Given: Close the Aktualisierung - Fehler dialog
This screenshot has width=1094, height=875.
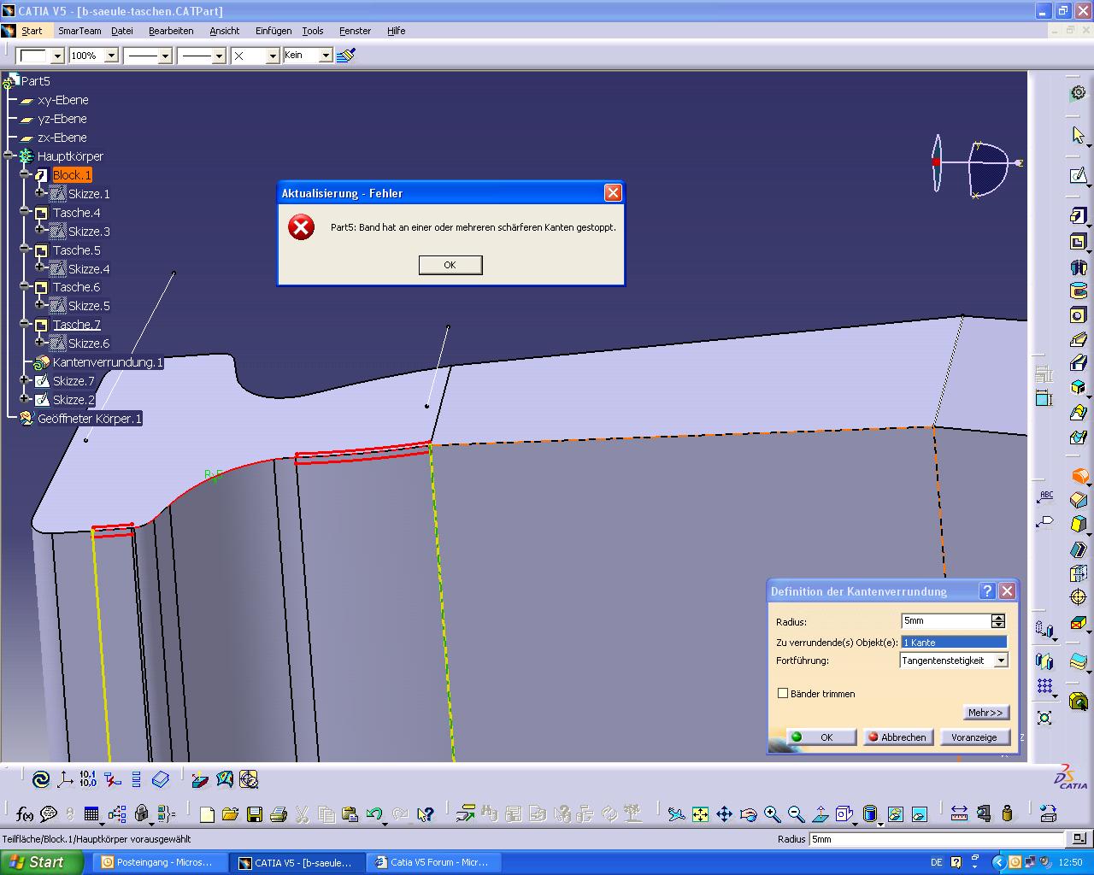Looking at the screenshot, I should [613, 193].
